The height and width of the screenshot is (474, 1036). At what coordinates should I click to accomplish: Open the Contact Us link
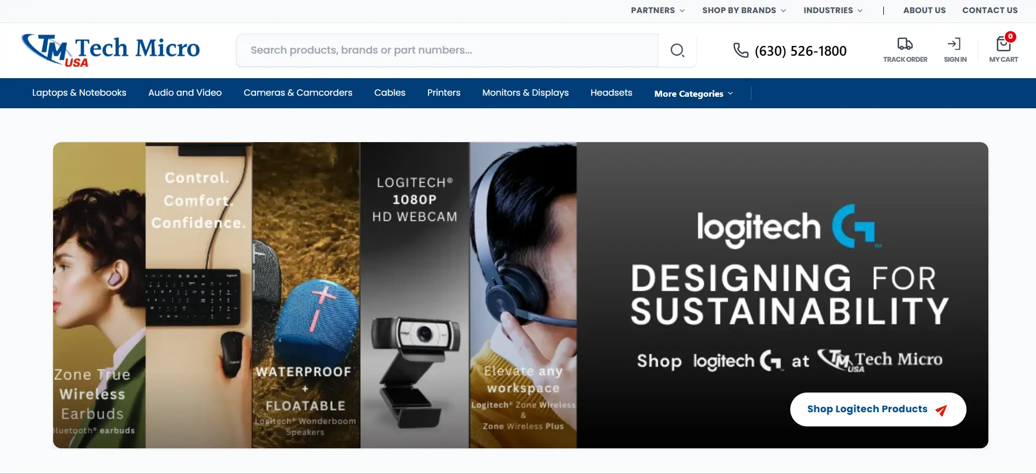coord(990,10)
